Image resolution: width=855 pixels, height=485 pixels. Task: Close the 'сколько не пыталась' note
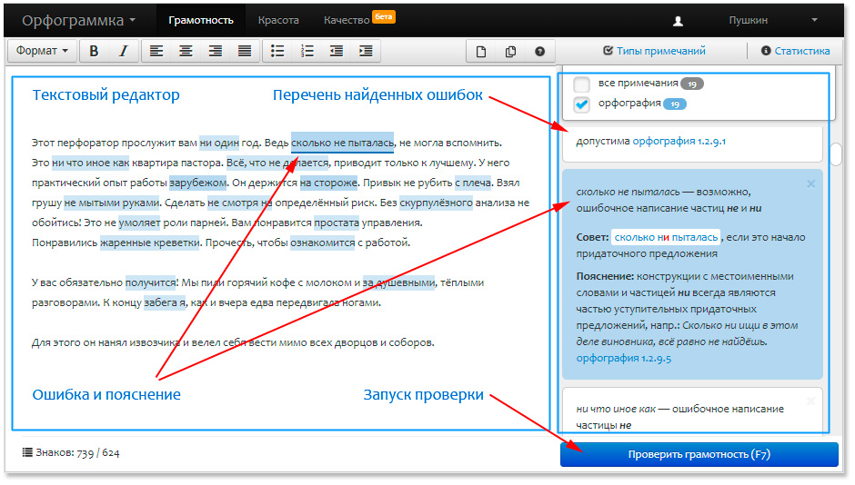810,184
